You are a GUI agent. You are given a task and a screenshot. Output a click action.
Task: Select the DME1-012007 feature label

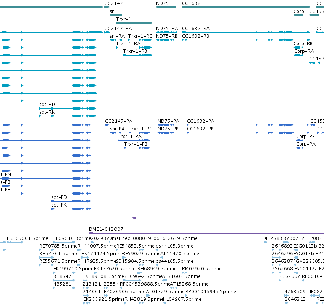(106, 229)
